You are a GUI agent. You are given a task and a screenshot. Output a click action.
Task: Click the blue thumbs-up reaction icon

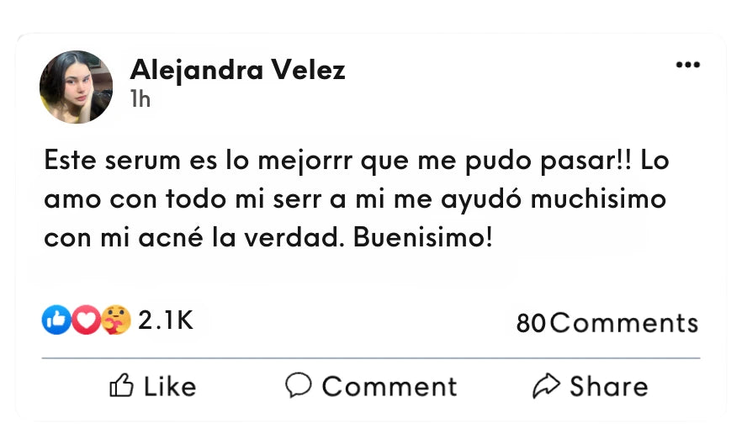coord(56,320)
